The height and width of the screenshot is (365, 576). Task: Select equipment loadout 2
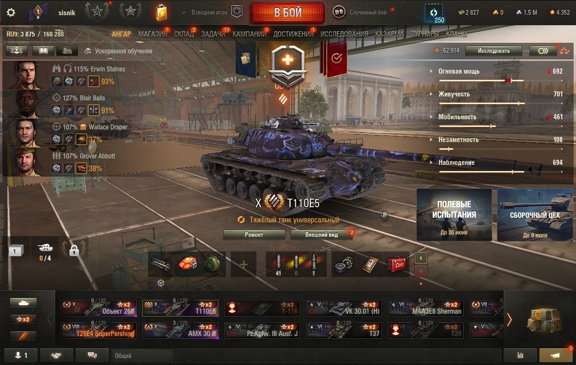(x=421, y=271)
